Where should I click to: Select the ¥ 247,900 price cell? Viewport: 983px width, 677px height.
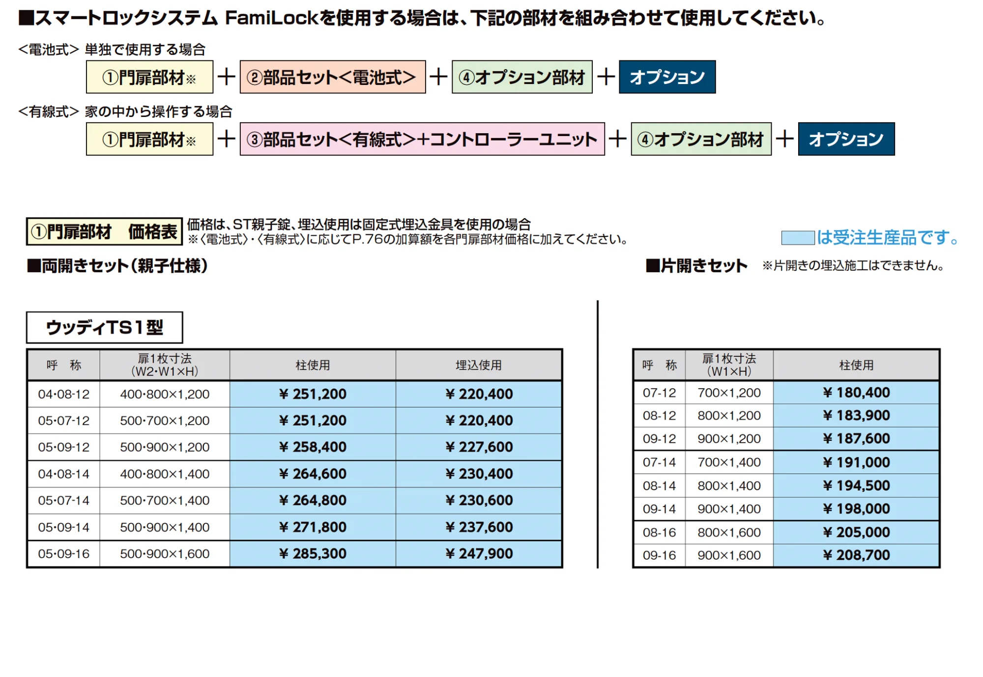coord(479,554)
